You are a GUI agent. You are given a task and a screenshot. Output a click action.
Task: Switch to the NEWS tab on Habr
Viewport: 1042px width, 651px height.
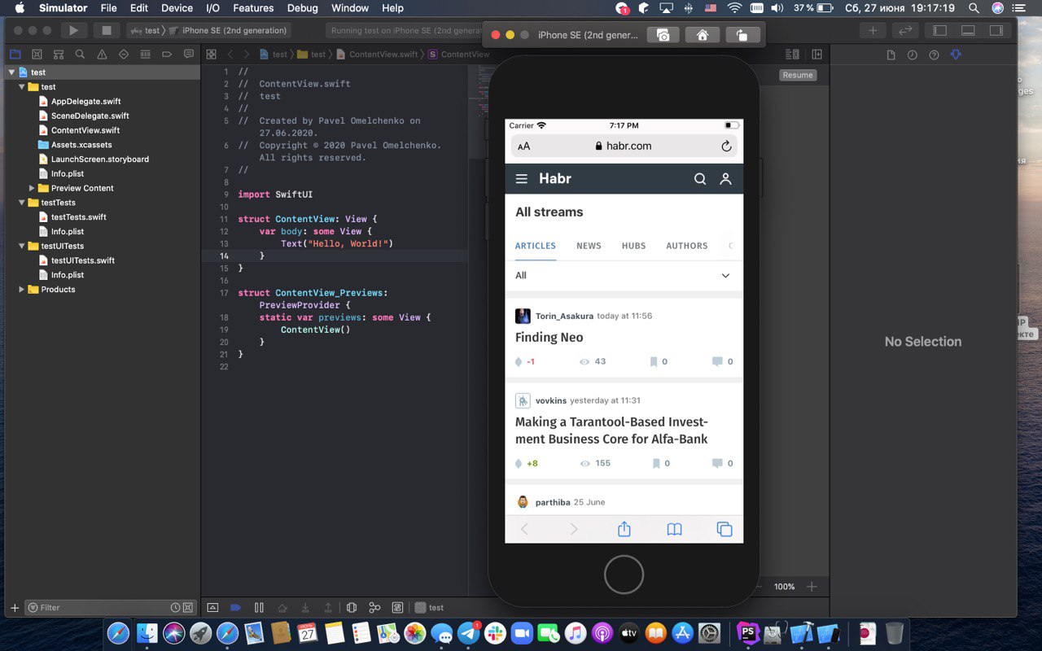589,246
